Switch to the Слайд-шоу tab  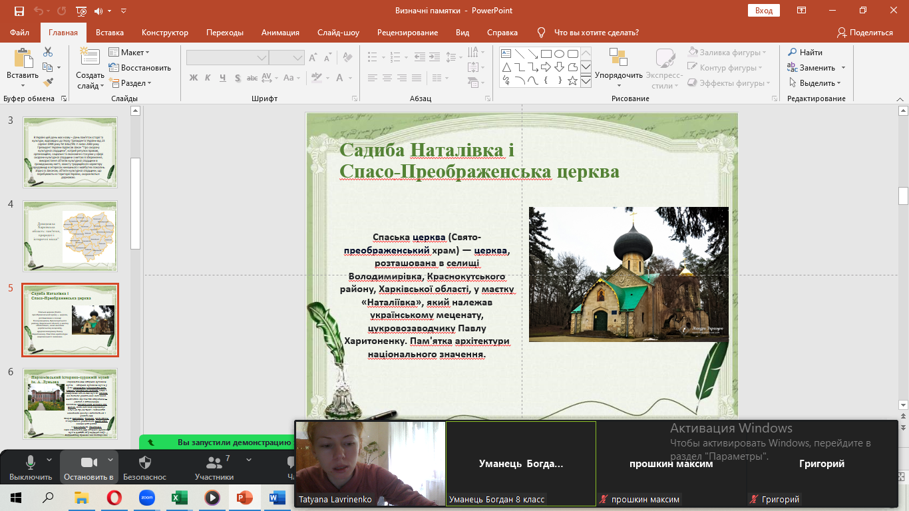[338, 33]
